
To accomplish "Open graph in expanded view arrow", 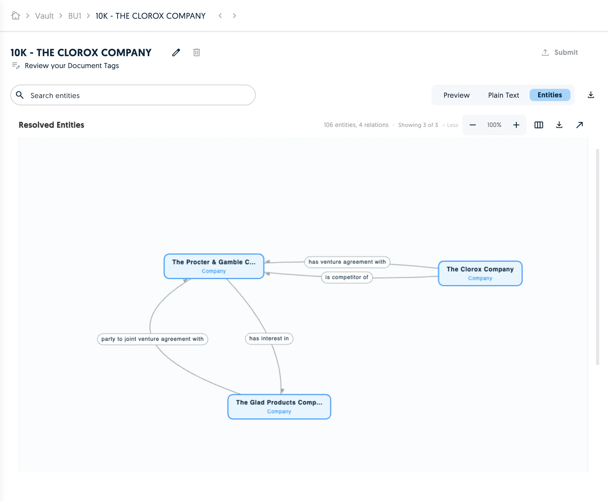I will point(580,125).
